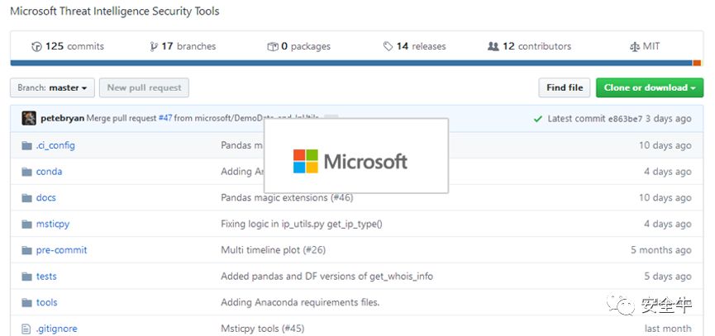The height and width of the screenshot is (336, 715).
Task: Click '4 days ago' on msticpy row
Action: point(668,224)
